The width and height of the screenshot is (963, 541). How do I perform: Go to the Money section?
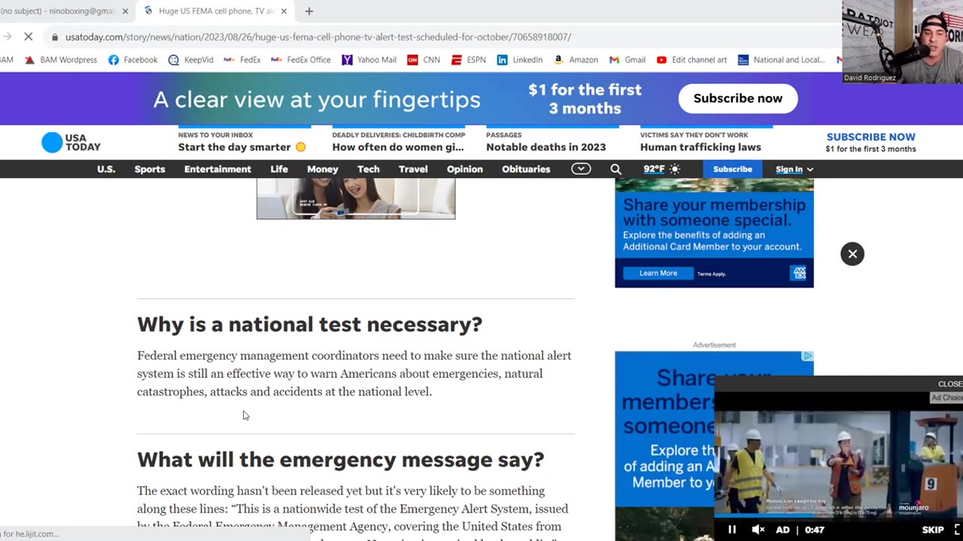[323, 169]
